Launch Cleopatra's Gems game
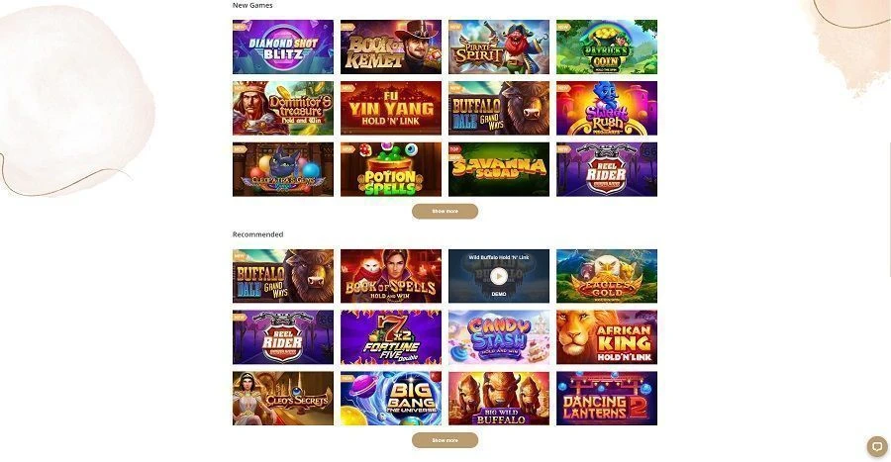This screenshot has height=462, width=891. tap(283, 170)
